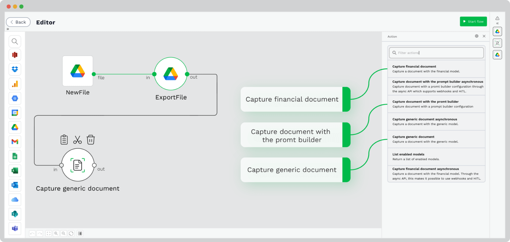Expand the left panel with the arrows
Image resolution: width=510 pixels, height=242 pixels.
(8, 29)
